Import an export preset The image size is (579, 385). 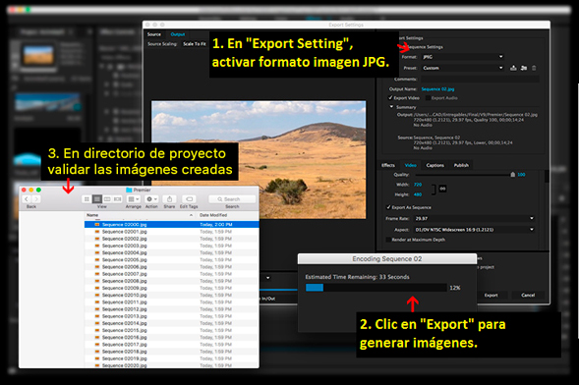[x=524, y=68]
